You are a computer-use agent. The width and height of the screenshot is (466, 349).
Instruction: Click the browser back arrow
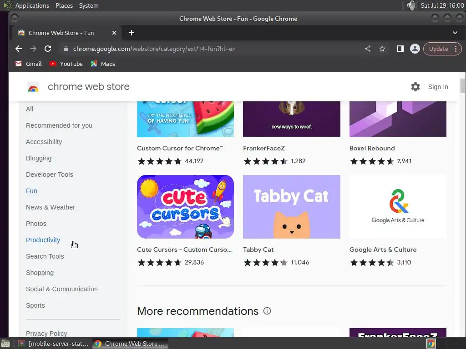tap(18, 49)
